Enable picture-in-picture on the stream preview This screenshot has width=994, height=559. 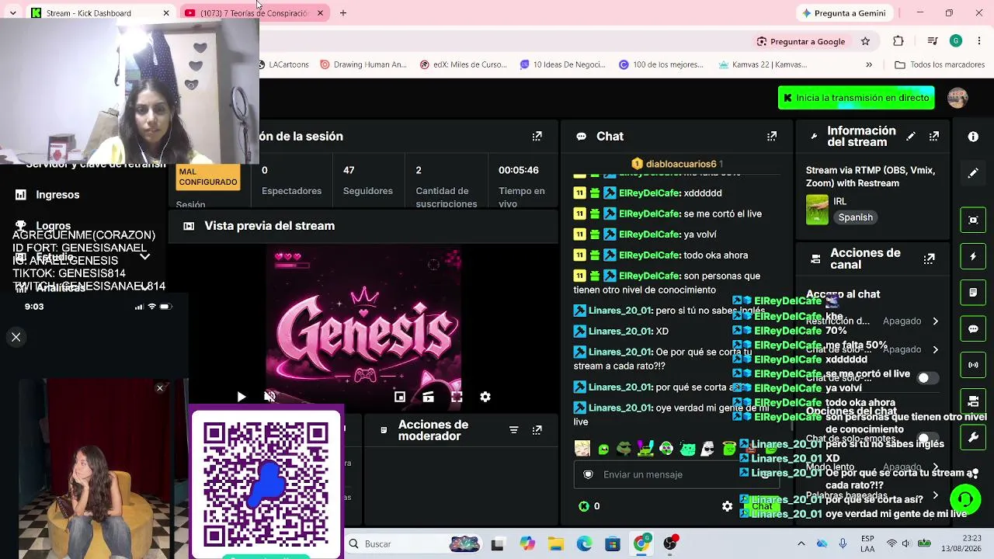(400, 397)
